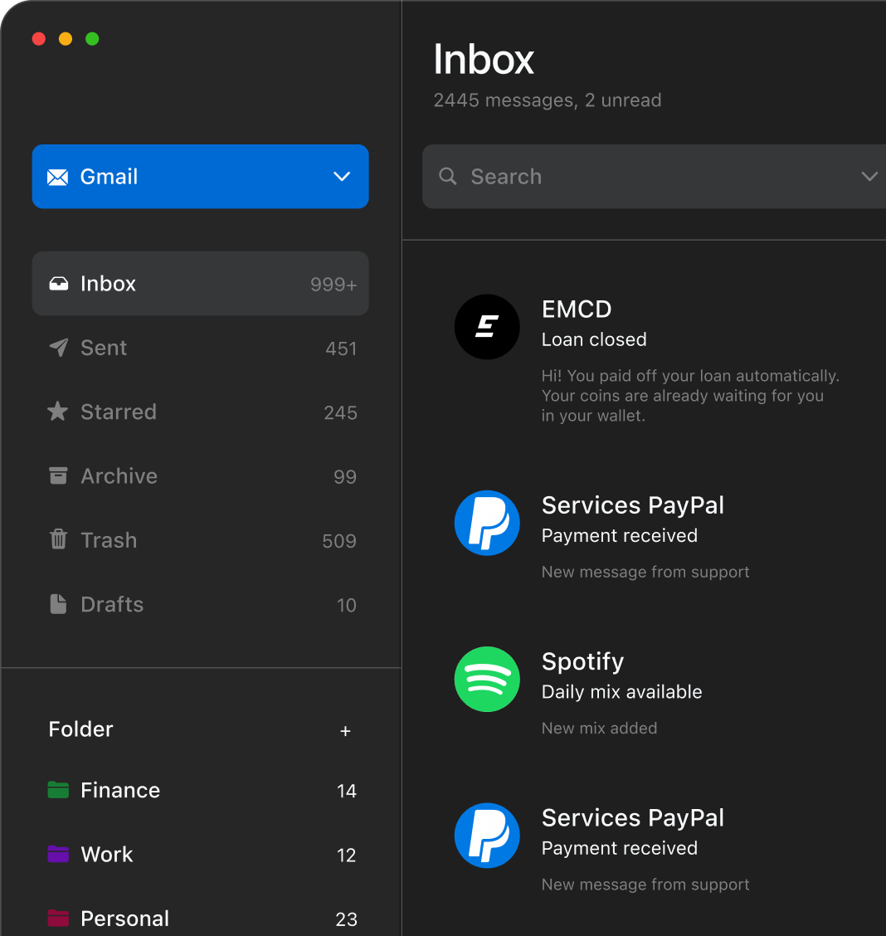
Task: Open the Personal folder
Action: tap(201, 918)
